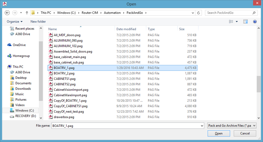This screenshot has height=142, width=263.
Task: Sort by Date modified column header
Action: [x=126, y=29]
